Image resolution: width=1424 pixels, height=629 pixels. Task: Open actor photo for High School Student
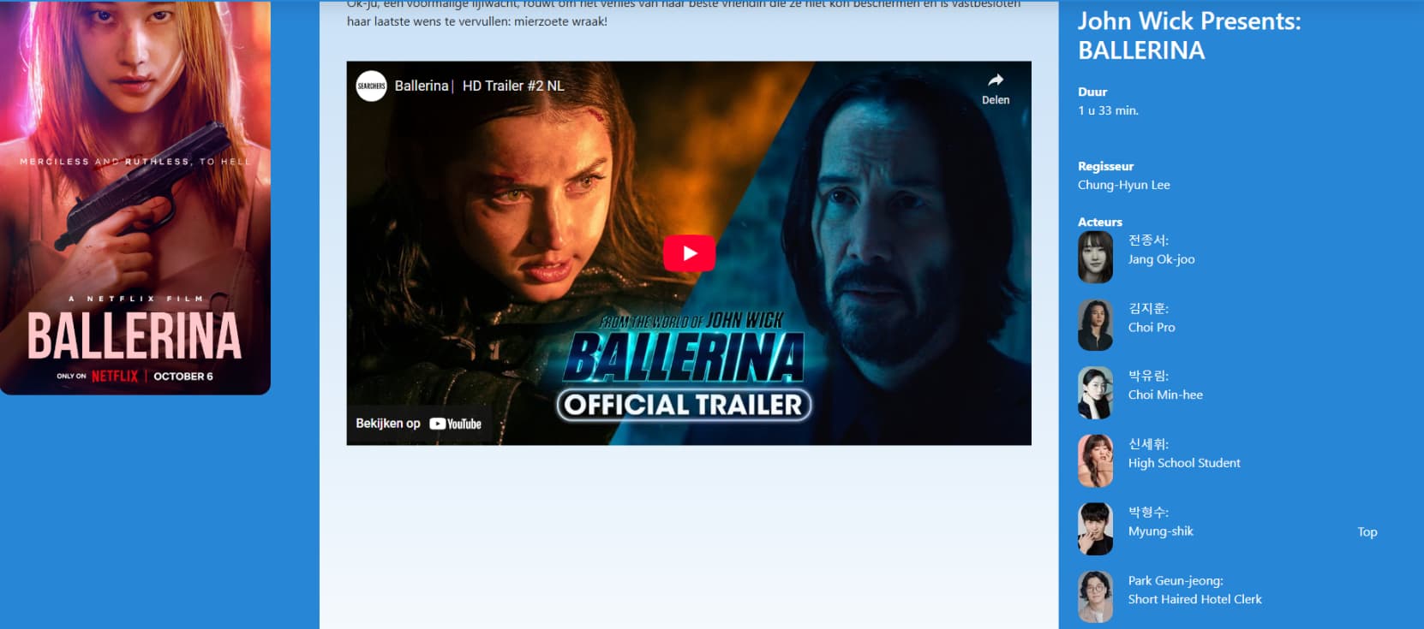(x=1095, y=460)
